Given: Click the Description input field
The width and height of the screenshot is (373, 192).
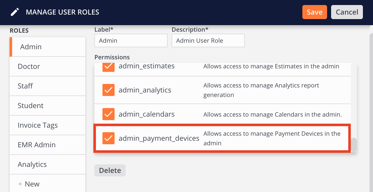Looking at the screenshot, I should pos(208,40).
